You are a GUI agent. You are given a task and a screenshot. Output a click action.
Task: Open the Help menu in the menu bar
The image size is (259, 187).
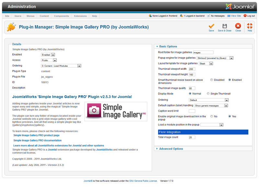click(x=95, y=16)
